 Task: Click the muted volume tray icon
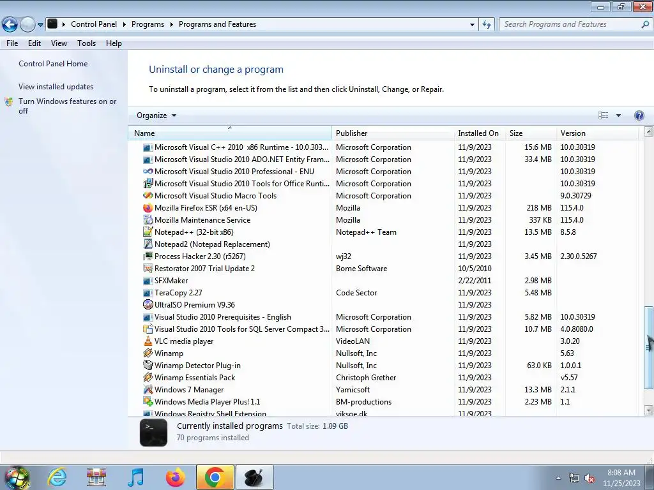click(589, 479)
